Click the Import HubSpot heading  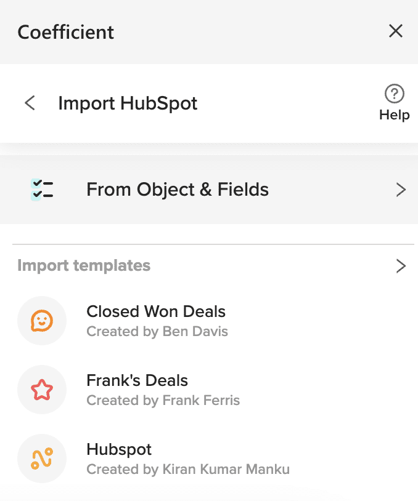tap(128, 103)
